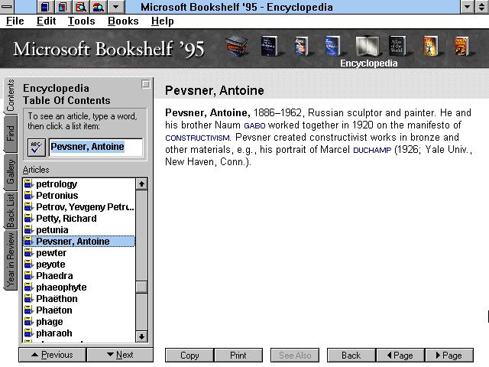489x367 pixels.
Task: Select the Petty, Richard article
Action: pos(79,219)
